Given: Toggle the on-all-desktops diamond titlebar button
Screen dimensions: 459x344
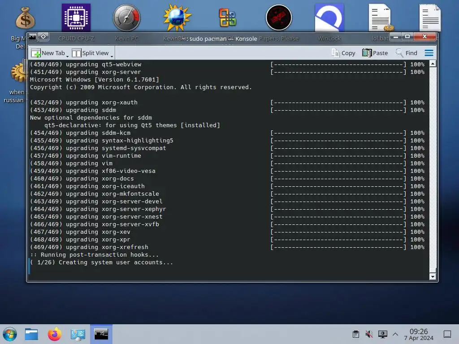Looking at the screenshot, I should coord(43,37).
